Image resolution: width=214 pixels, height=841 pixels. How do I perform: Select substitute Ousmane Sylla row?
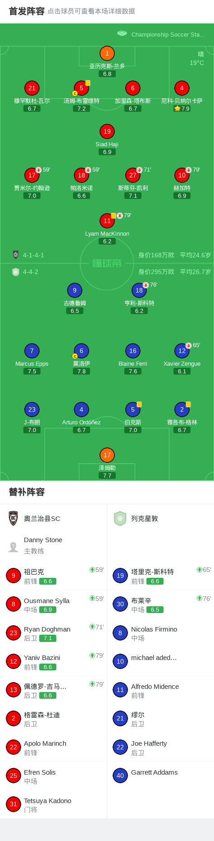click(x=54, y=604)
